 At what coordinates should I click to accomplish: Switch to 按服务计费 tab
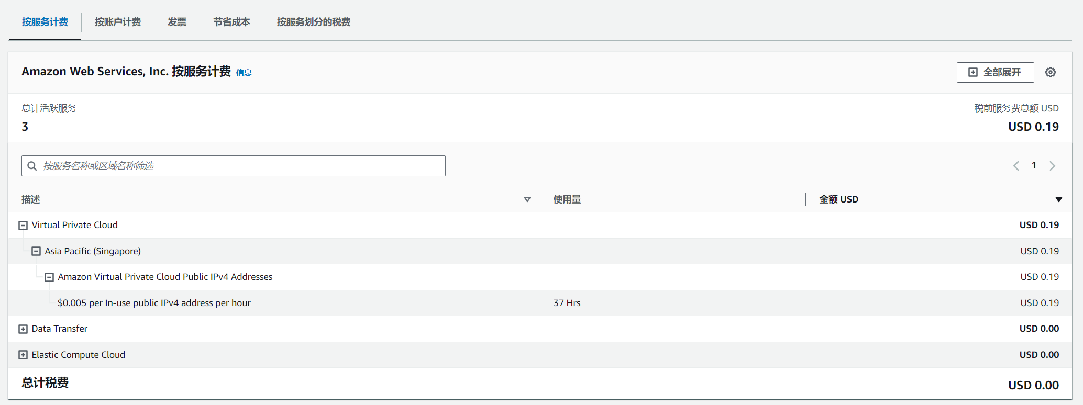[45, 22]
